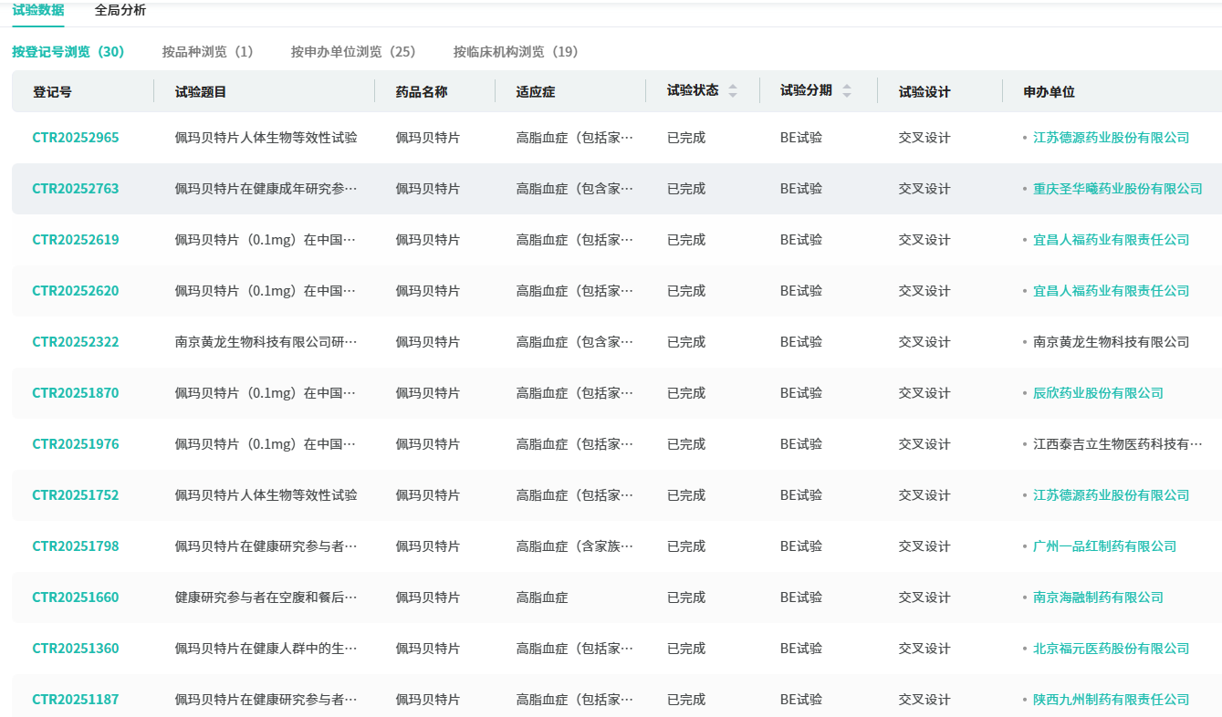View sponsor 陕西九州制药有限责任公司
The height and width of the screenshot is (717, 1222).
point(1111,700)
